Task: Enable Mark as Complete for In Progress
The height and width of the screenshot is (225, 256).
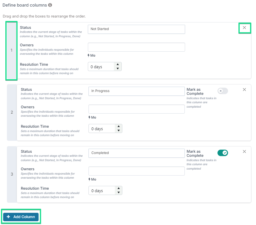Action: click(x=223, y=91)
